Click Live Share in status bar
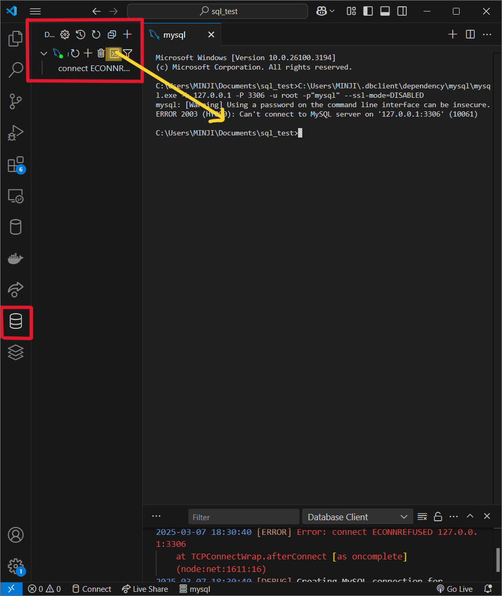Viewport: 502px width, 596px height. 145,589
